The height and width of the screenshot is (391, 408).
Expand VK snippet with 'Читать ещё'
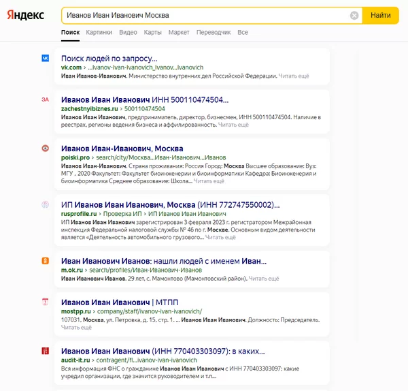click(294, 76)
